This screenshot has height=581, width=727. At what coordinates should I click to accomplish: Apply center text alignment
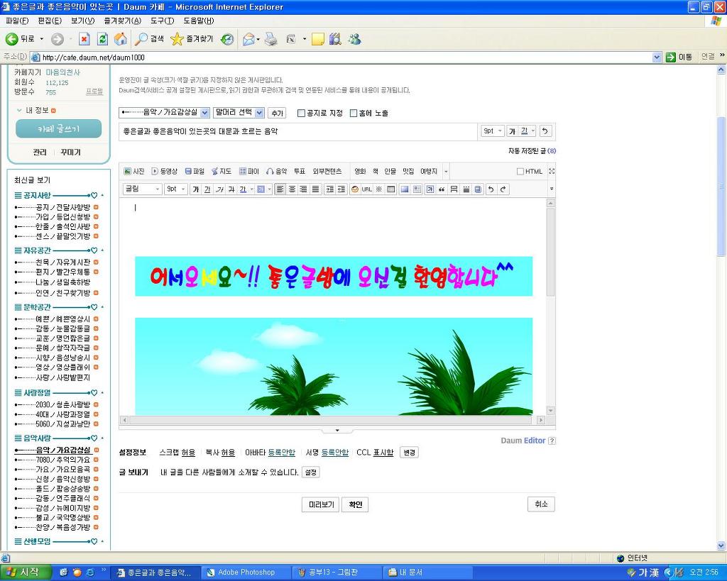[x=292, y=189]
